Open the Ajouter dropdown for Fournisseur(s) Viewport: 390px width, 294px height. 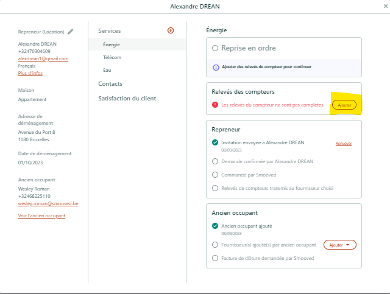coord(340,245)
